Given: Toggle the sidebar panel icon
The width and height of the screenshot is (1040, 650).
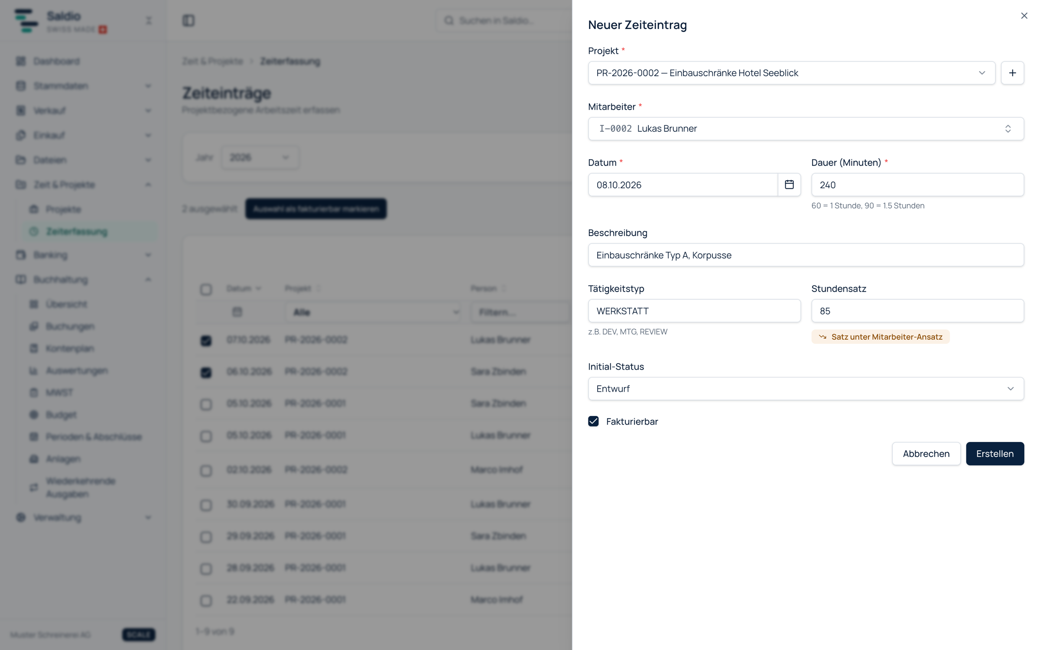Looking at the screenshot, I should tap(188, 20).
